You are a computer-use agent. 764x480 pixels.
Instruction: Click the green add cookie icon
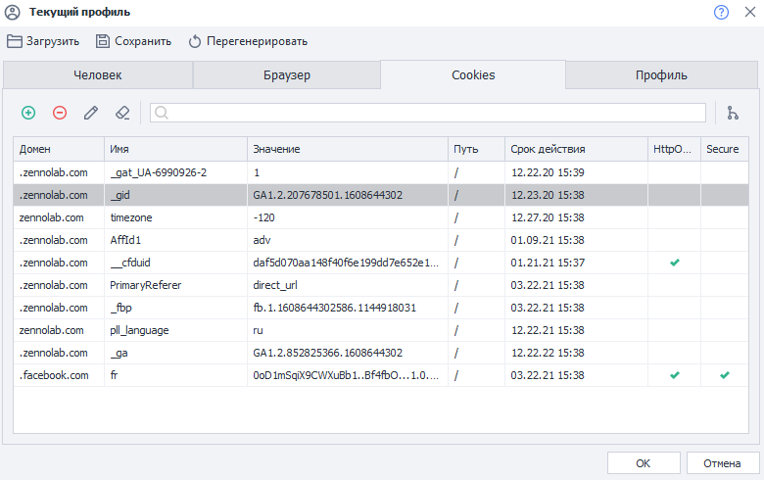tap(28, 113)
